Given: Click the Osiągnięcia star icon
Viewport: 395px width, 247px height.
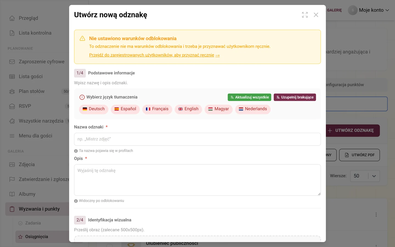Looking at the screenshot, I should coord(20,237).
